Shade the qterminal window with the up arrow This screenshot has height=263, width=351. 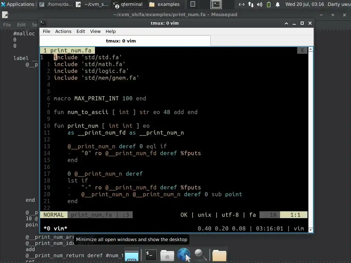286,23
